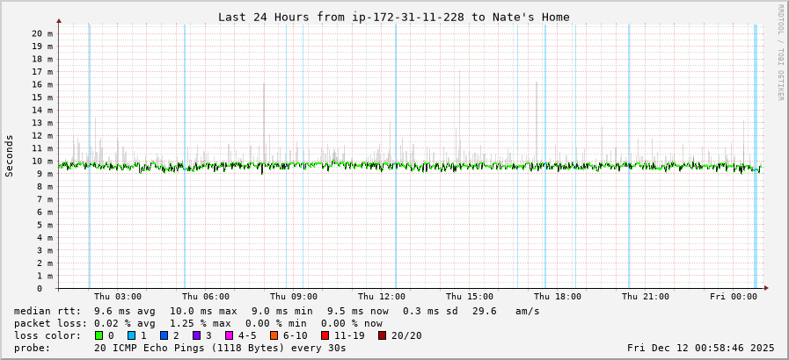
Task: Click the vertical 'Seconds' axis label
Action: (10, 155)
